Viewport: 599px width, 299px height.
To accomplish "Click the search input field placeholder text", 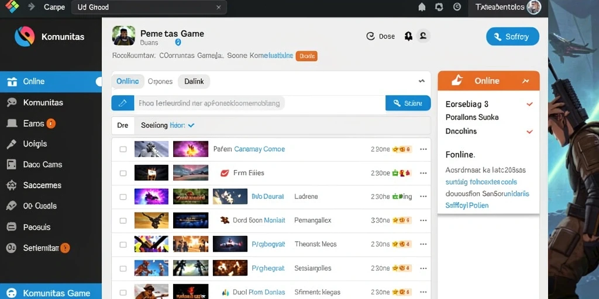I will 209,103.
